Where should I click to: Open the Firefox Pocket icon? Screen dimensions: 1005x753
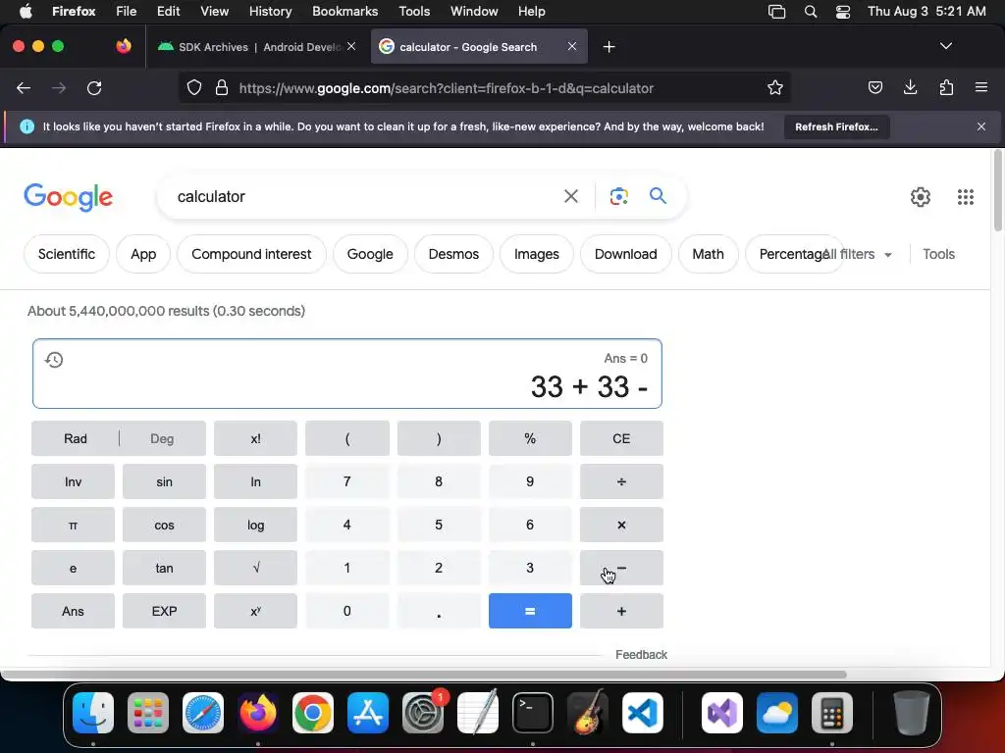(874, 87)
